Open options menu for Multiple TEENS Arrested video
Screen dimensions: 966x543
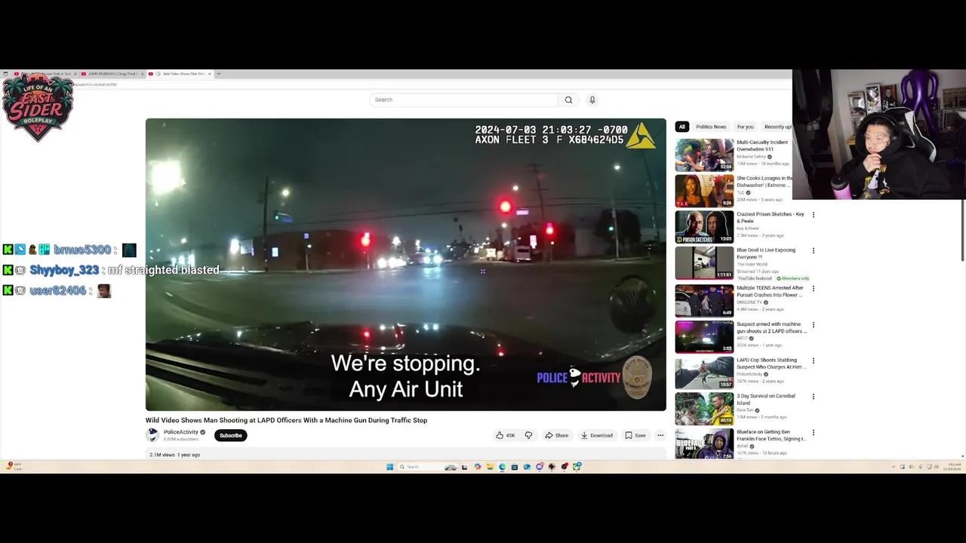tap(813, 289)
